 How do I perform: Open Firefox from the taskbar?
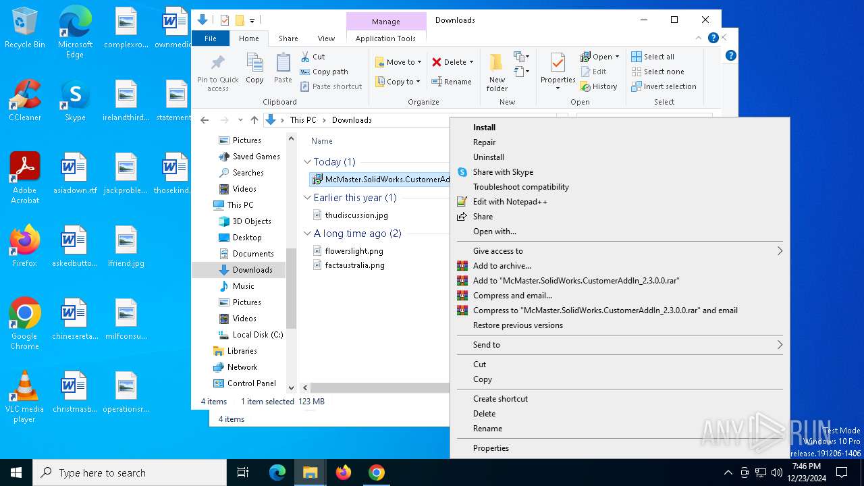pyautogui.click(x=344, y=473)
